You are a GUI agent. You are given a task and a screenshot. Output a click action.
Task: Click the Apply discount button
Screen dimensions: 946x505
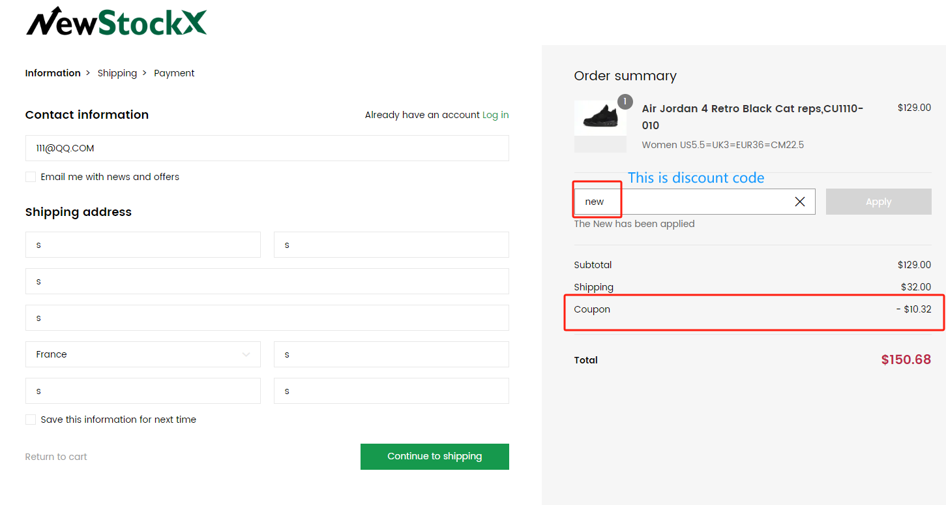tap(878, 202)
